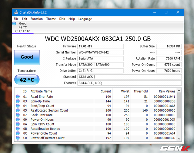Viewport: 194px width, 153px height.
Task: Click the Drive Letter field
Action: point(100,71)
